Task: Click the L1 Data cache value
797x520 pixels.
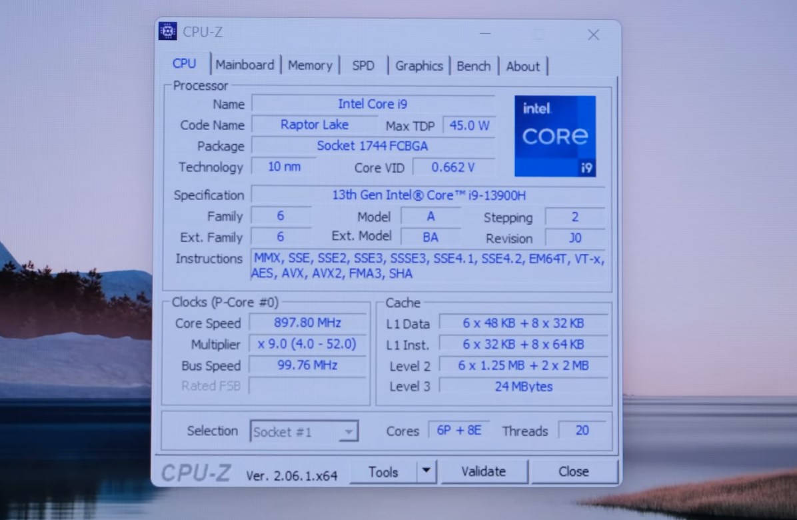Action: [x=523, y=323]
